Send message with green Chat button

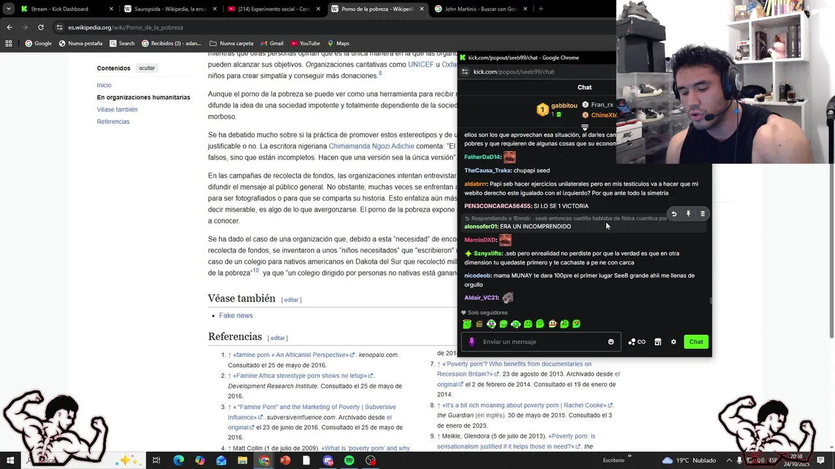coord(696,342)
